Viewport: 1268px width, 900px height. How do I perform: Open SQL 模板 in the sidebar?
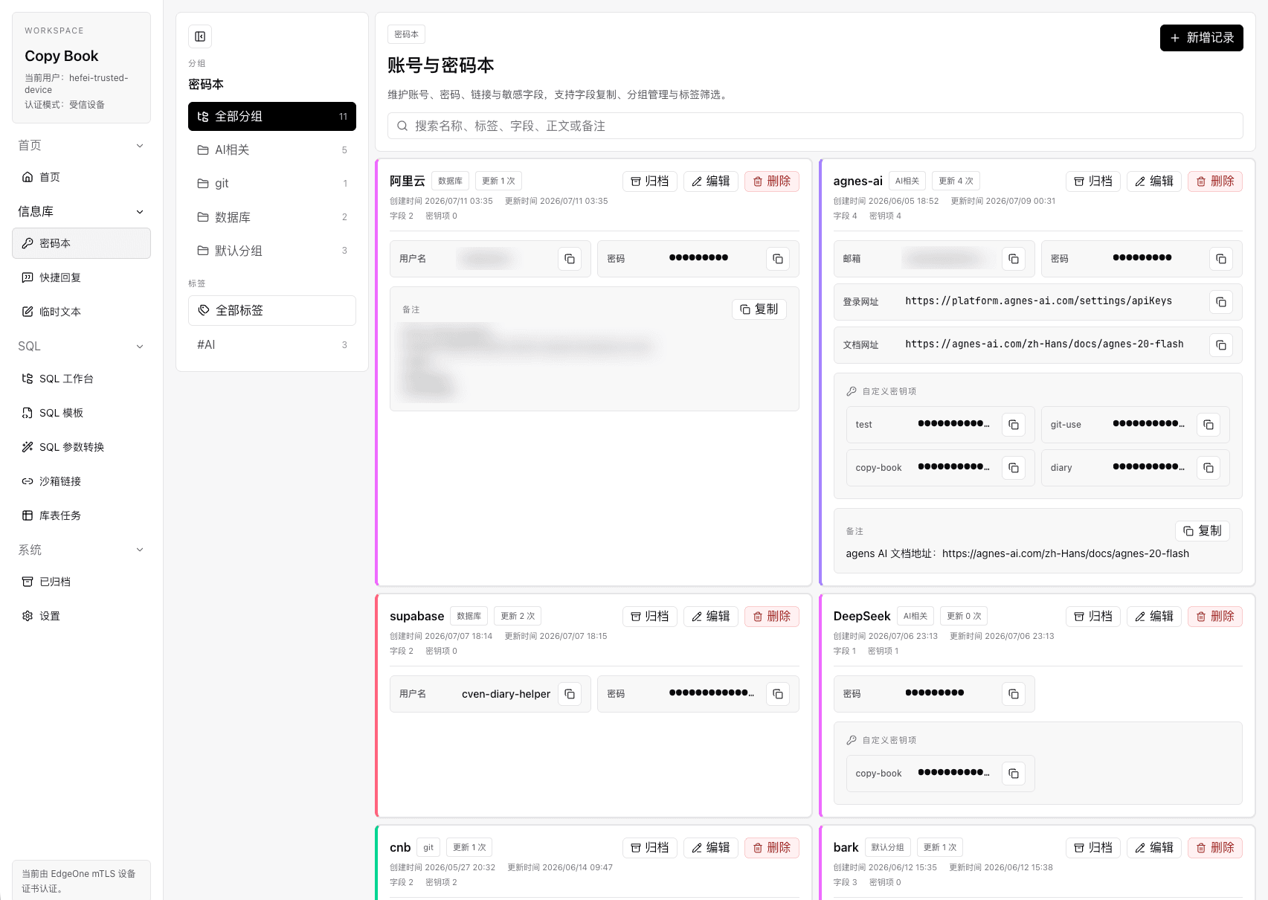[81, 413]
